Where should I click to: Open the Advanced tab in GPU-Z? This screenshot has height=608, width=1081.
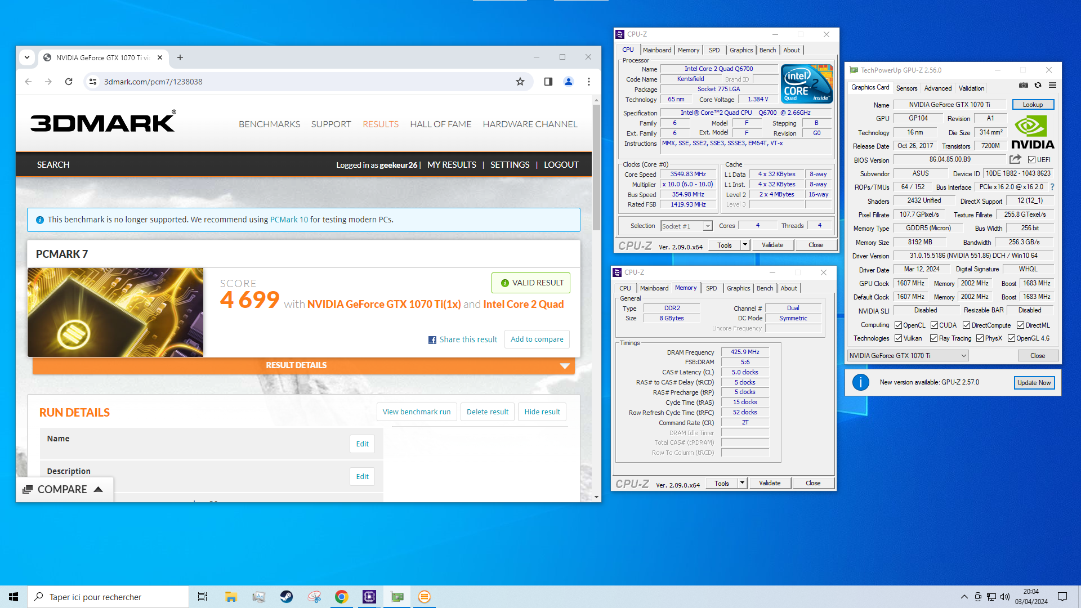938,88
